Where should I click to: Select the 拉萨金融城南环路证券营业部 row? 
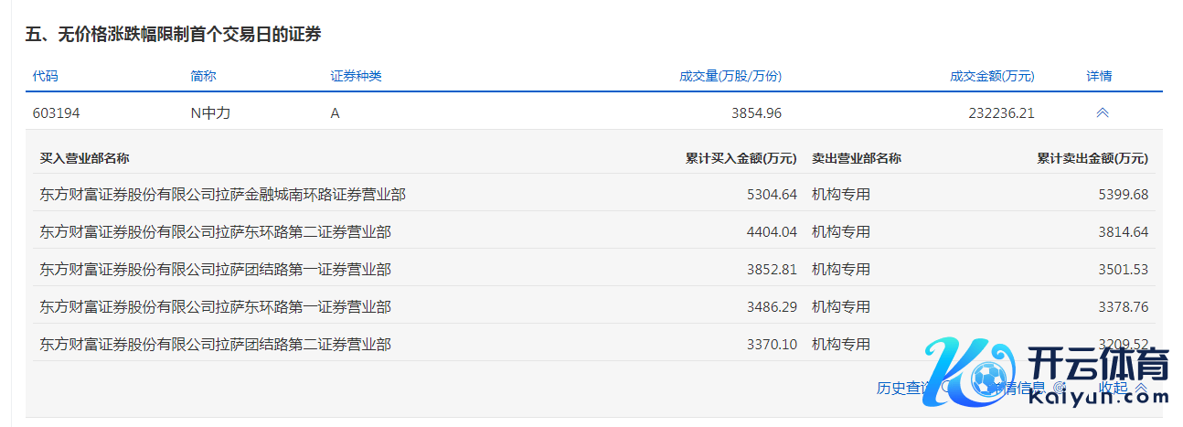pyautogui.click(x=222, y=194)
